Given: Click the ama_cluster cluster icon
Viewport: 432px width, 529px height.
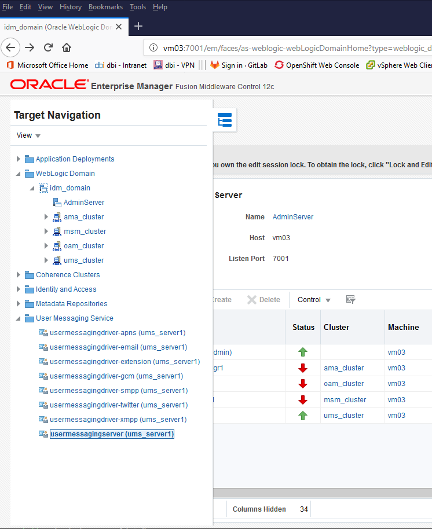Looking at the screenshot, I should click(x=57, y=217).
